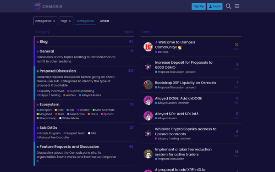Open avatar next to Increase Deposit for Proposals topic
275x172 pixels.
[x=148, y=67]
